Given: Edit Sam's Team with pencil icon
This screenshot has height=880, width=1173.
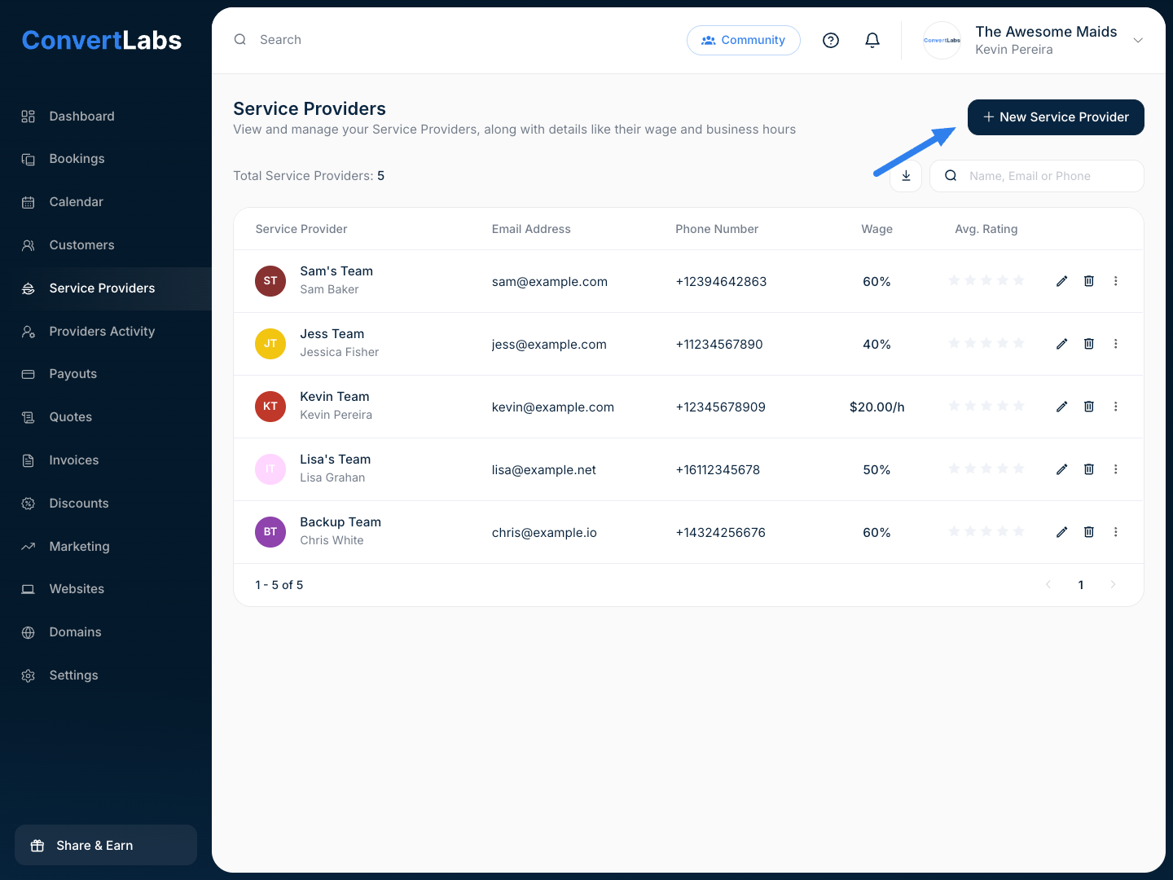Looking at the screenshot, I should 1061,281.
